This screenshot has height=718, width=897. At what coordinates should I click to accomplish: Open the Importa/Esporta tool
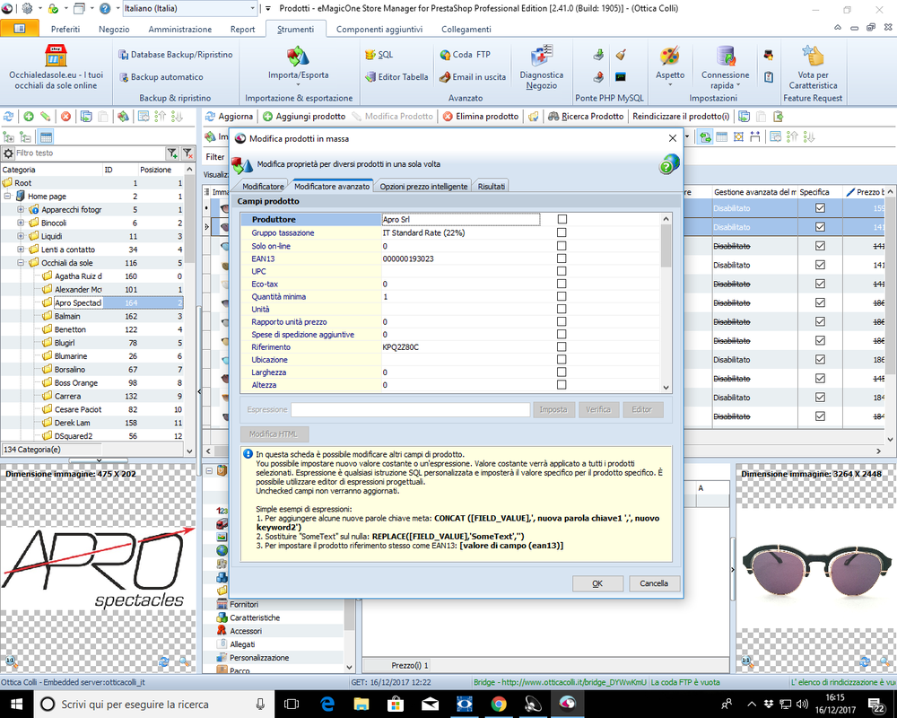296,67
